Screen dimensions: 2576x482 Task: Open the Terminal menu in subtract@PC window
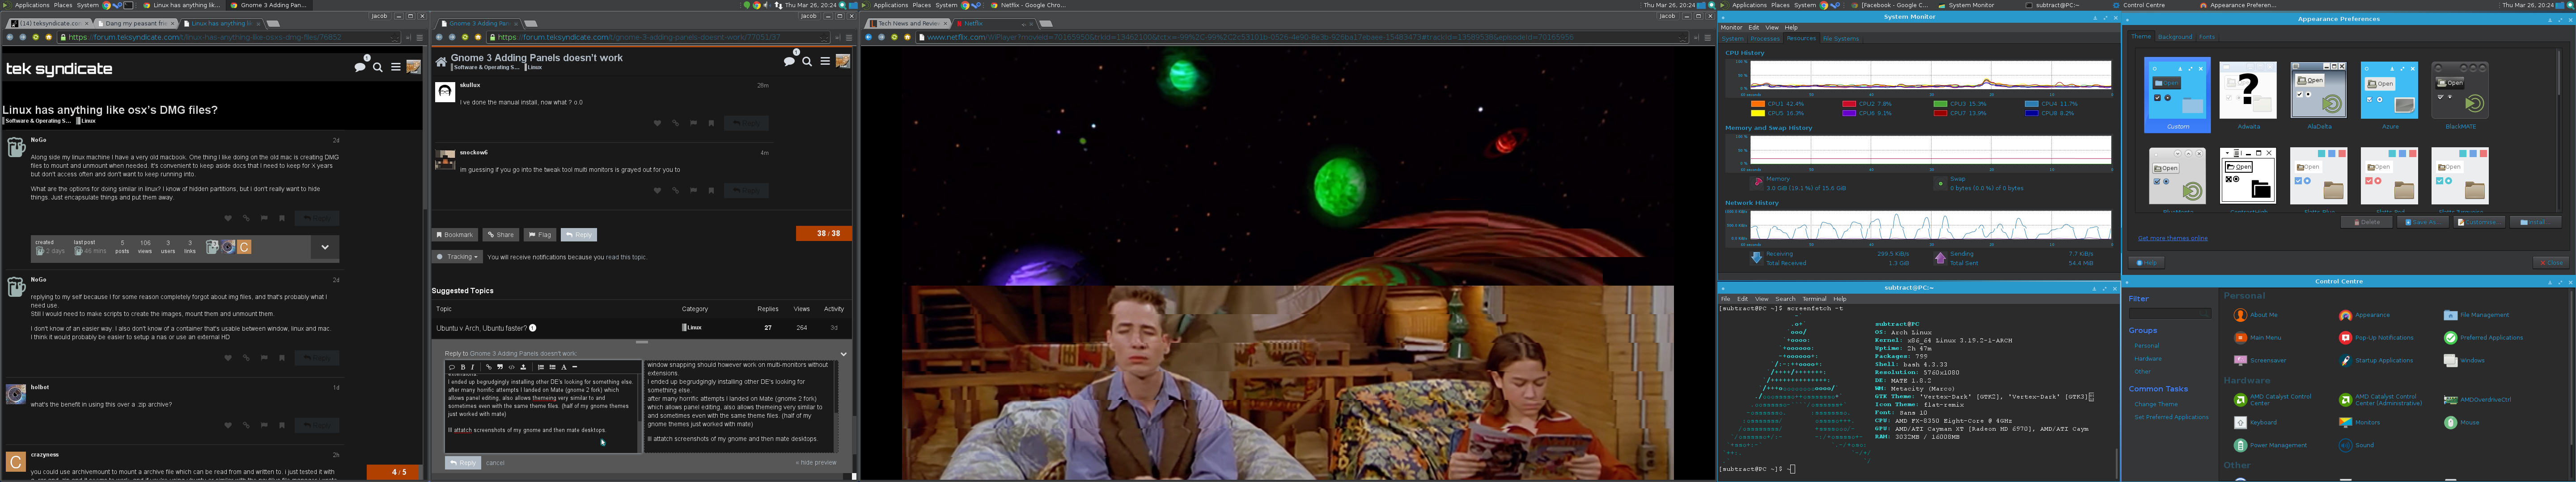[1813, 299]
